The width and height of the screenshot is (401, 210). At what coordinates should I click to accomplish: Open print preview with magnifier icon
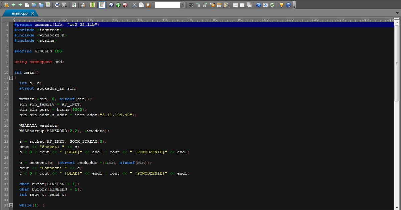pyautogui.click(x=64, y=5)
